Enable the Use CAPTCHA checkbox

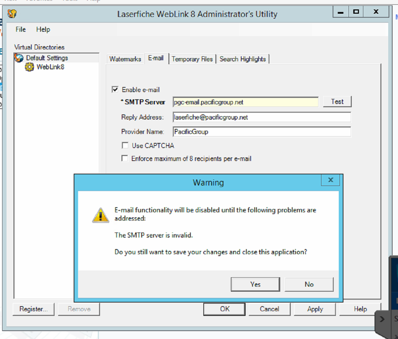pyautogui.click(x=125, y=145)
